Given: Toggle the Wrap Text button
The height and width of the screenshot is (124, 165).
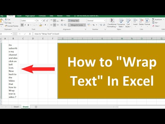Looking at the screenshot, I should click(x=74, y=21).
